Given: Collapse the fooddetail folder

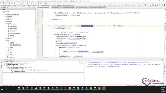Looking at the screenshot, I should pos(7,42).
